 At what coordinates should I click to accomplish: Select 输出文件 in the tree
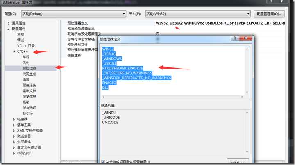pos(29,91)
